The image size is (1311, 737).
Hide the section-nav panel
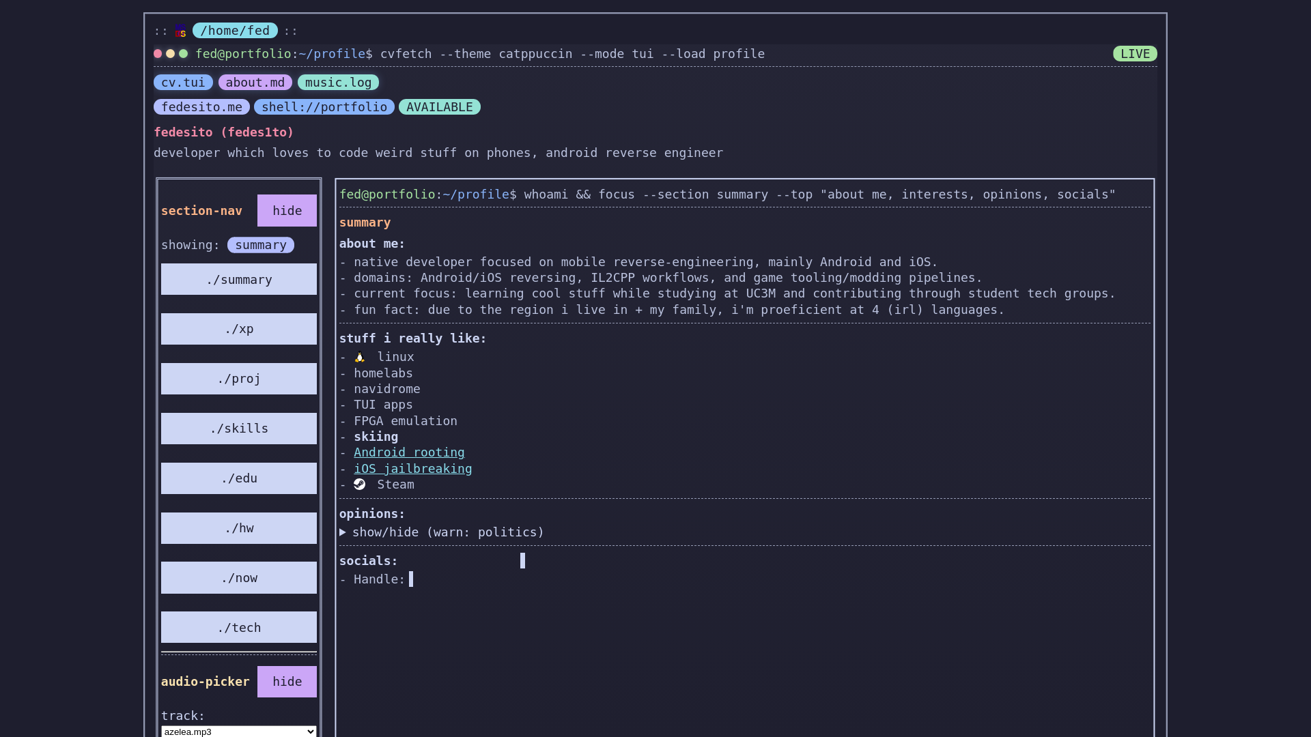(x=287, y=211)
